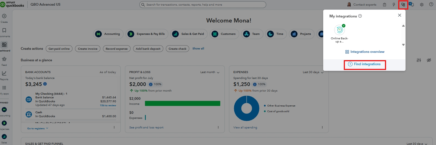Open the notifications bell
This screenshot has width=436, height=145.
pos(412,5)
